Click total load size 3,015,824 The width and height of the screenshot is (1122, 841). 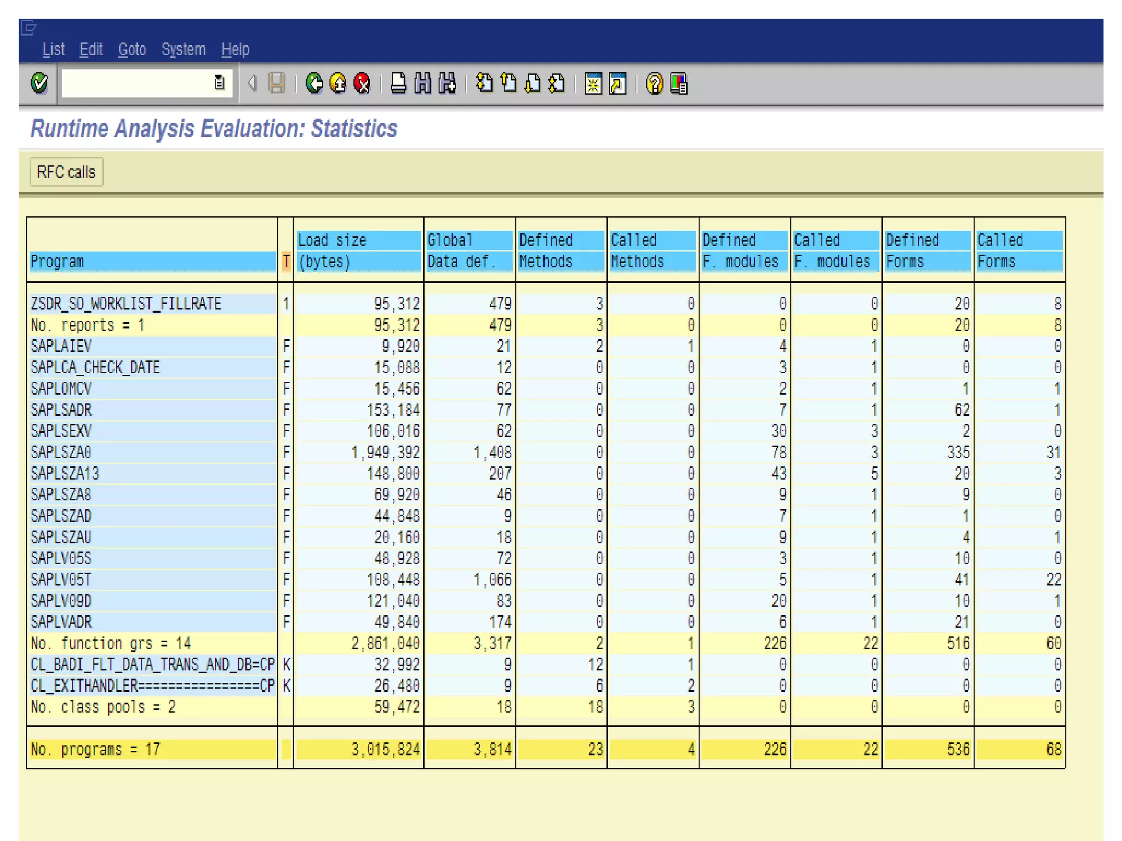point(386,749)
